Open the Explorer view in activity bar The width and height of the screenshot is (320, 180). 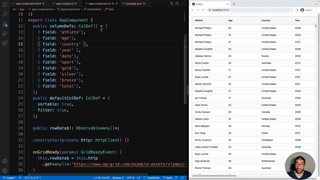coord(4,4)
